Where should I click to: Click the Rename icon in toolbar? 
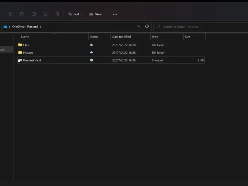pos(34,14)
